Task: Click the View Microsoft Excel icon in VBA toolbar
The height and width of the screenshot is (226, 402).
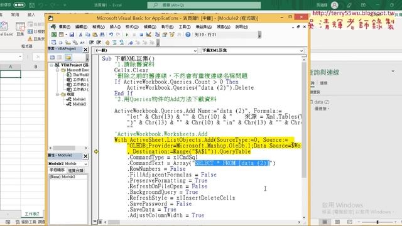Action: tap(54, 35)
